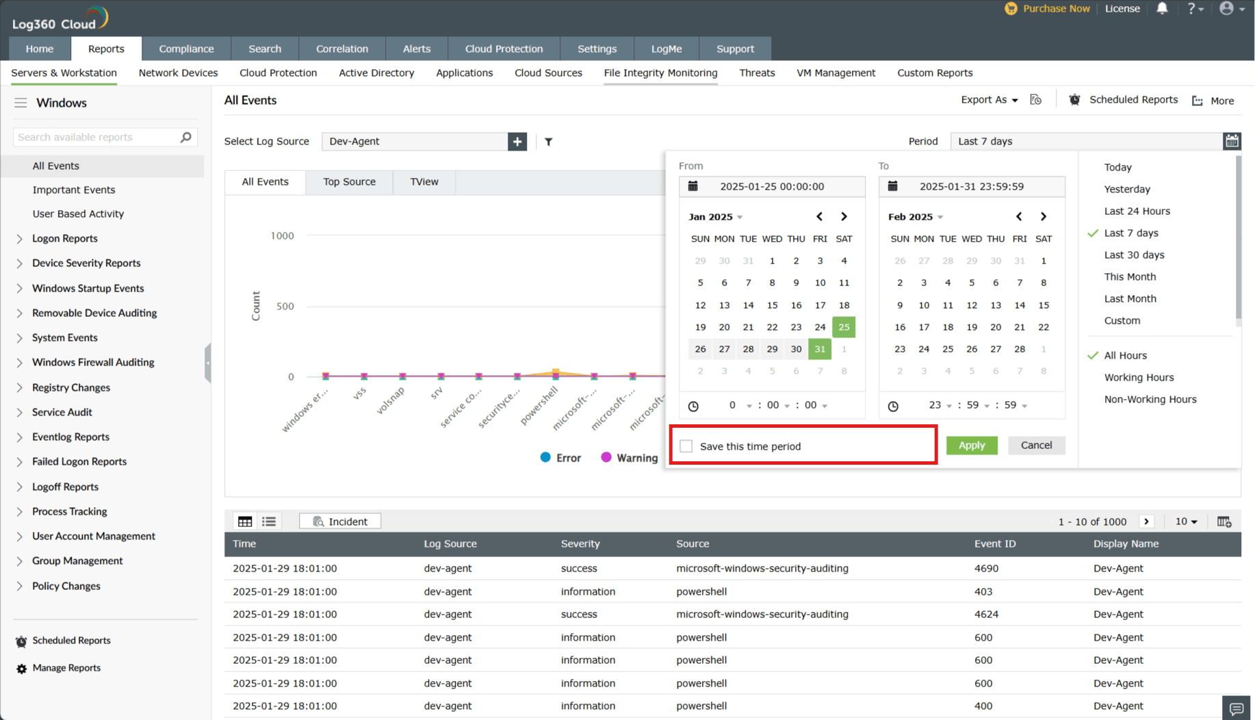Select All Hours in the period panel
The width and height of the screenshot is (1255, 720).
(x=1126, y=355)
